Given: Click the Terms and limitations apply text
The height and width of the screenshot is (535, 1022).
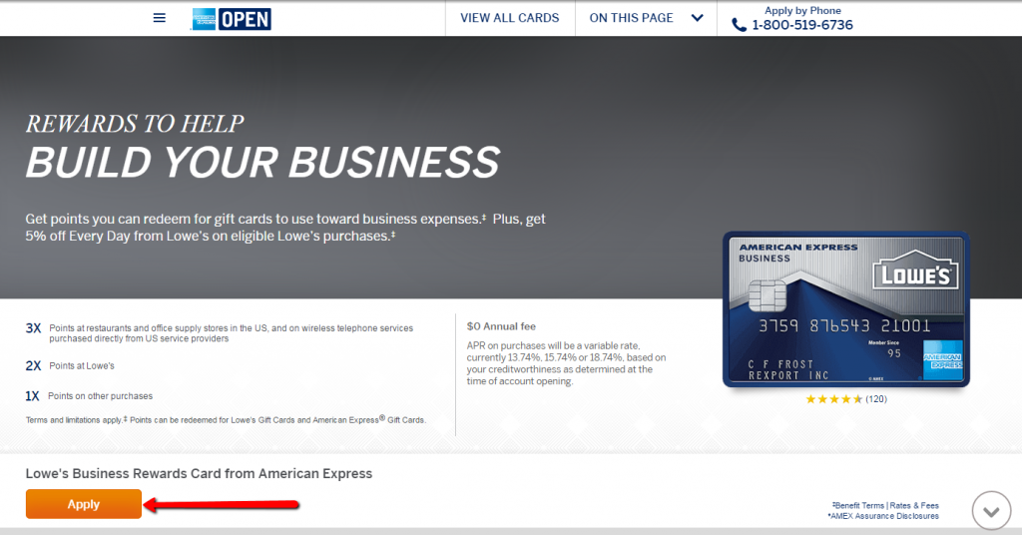Looking at the screenshot, I should 226,419.
